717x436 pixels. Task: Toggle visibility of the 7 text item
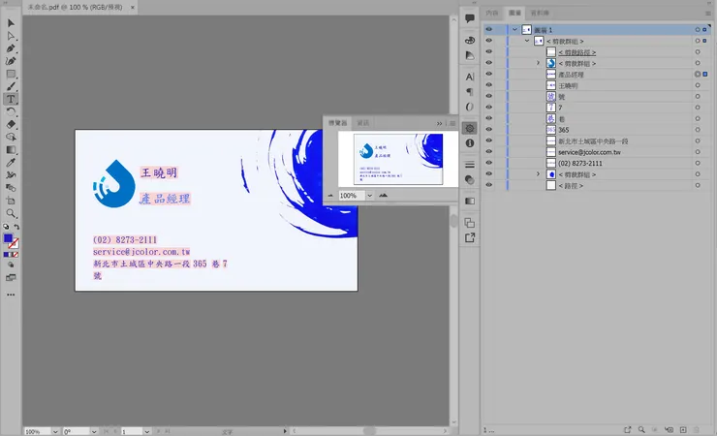point(489,108)
